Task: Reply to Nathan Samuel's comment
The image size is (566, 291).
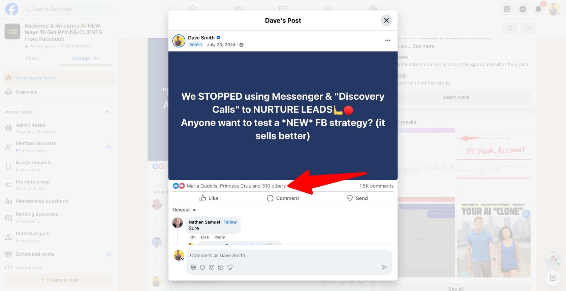Action: pos(219,237)
